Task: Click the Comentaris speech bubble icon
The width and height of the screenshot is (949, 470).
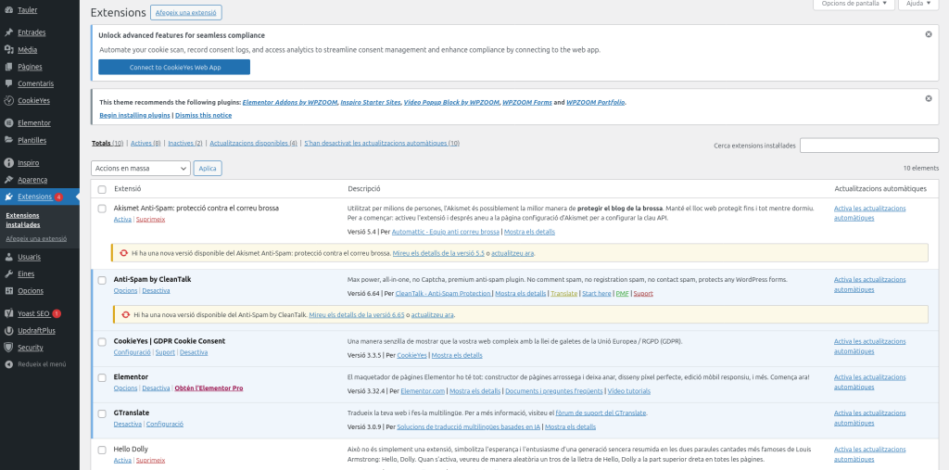Action: pos(8,83)
